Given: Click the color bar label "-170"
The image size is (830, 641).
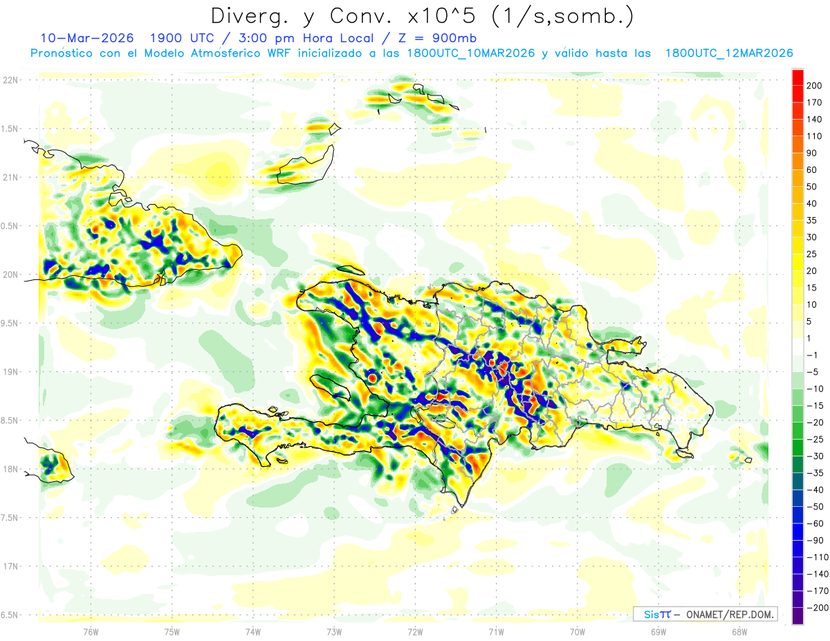Looking at the screenshot, I should (x=819, y=591).
